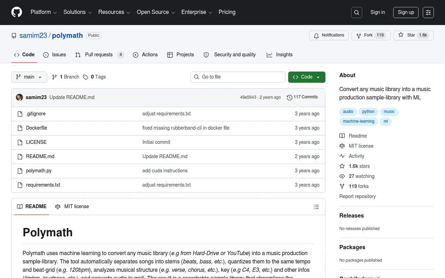View the 117 Commits history link
Image resolution: width=445 pixels, height=278 pixels.
(302, 97)
